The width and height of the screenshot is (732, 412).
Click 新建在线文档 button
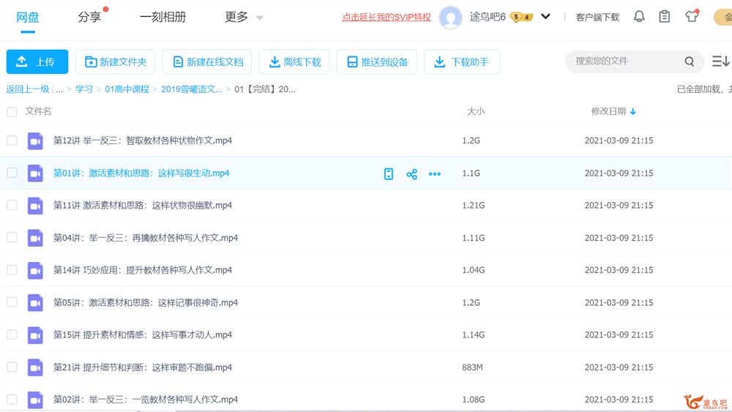207,61
